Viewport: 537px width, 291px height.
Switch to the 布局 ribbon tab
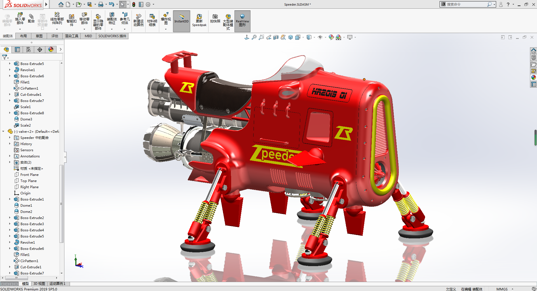[x=24, y=36]
